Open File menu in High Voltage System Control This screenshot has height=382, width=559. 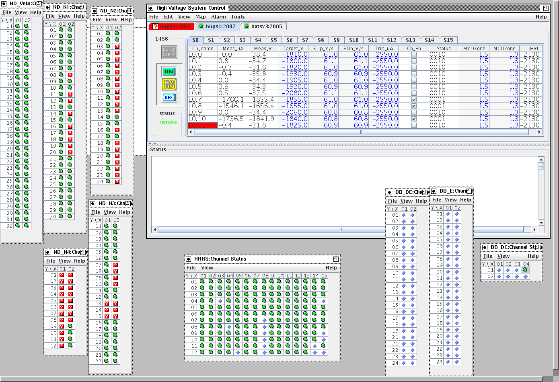point(154,17)
